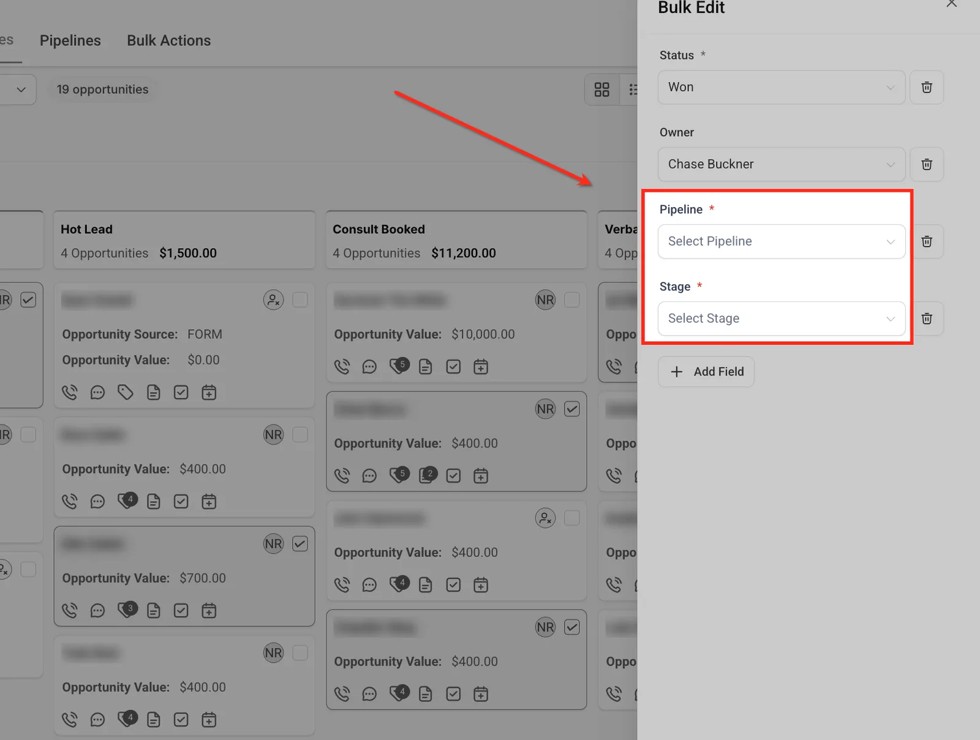Call contact on the FORM source card
This screenshot has height=740, width=980.
click(x=70, y=393)
